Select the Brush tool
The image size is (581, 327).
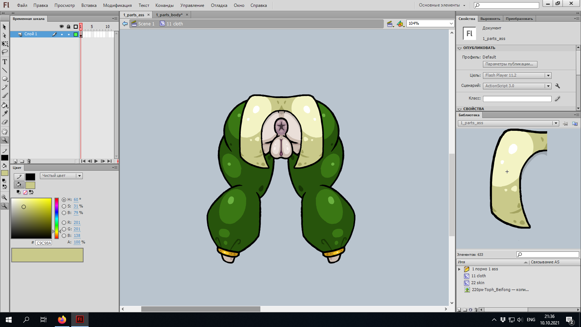pos(5,96)
